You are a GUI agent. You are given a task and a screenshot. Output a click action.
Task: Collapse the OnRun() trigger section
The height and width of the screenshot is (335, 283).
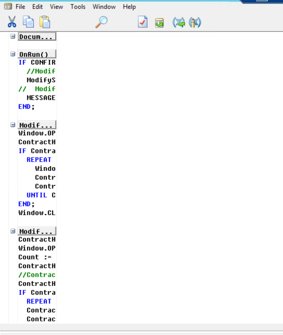[x=13, y=54]
